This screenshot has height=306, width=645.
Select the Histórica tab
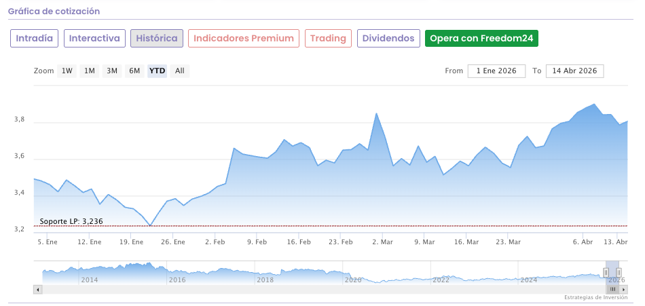[x=157, y=39]
